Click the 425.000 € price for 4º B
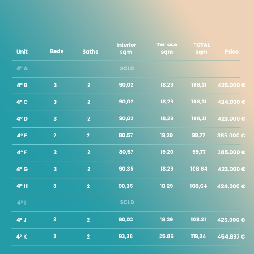254x254 pixels. point(231,85)
